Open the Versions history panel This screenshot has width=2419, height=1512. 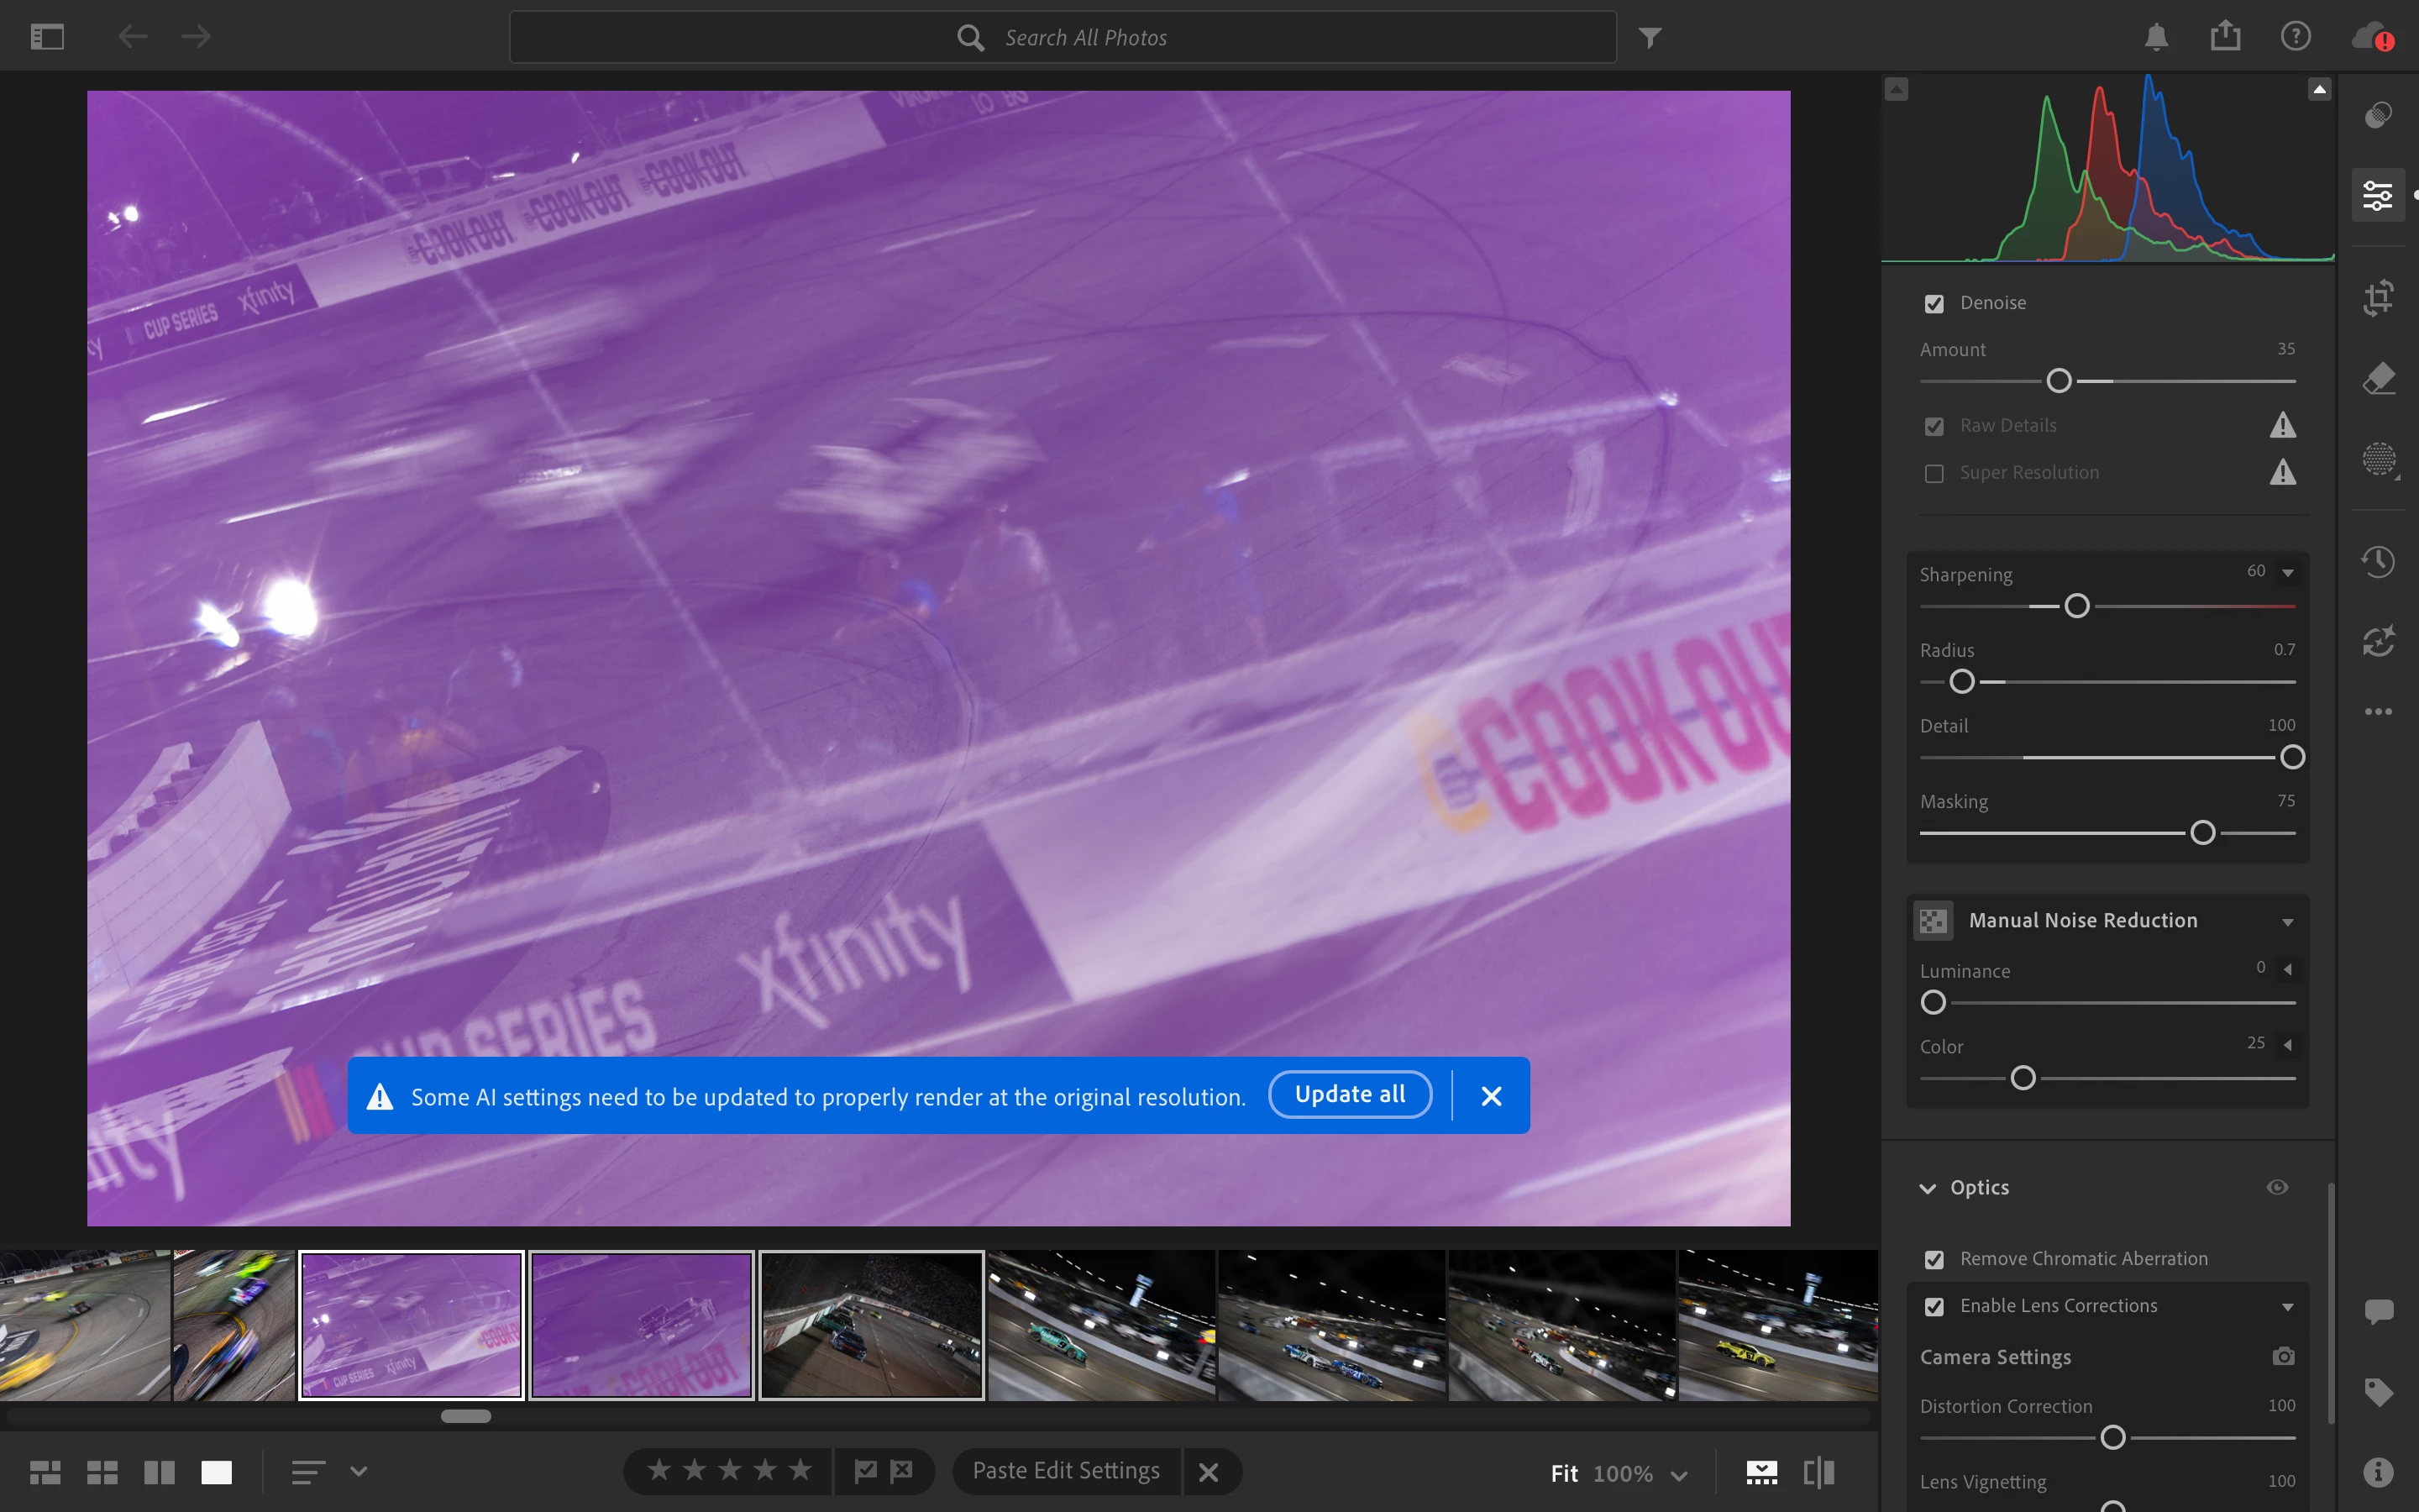point(2378,561)
